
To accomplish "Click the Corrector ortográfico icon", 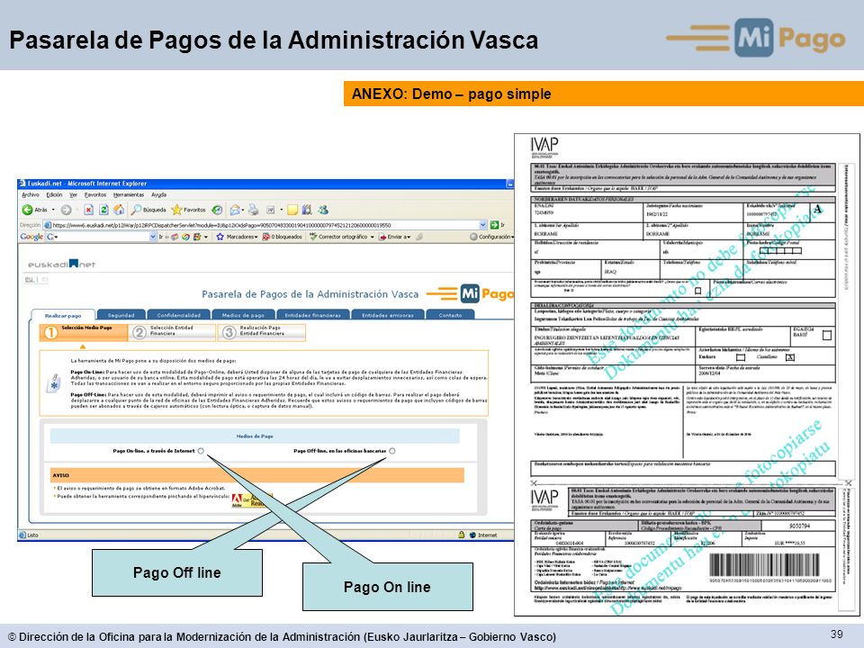I will tap(313, 237).
